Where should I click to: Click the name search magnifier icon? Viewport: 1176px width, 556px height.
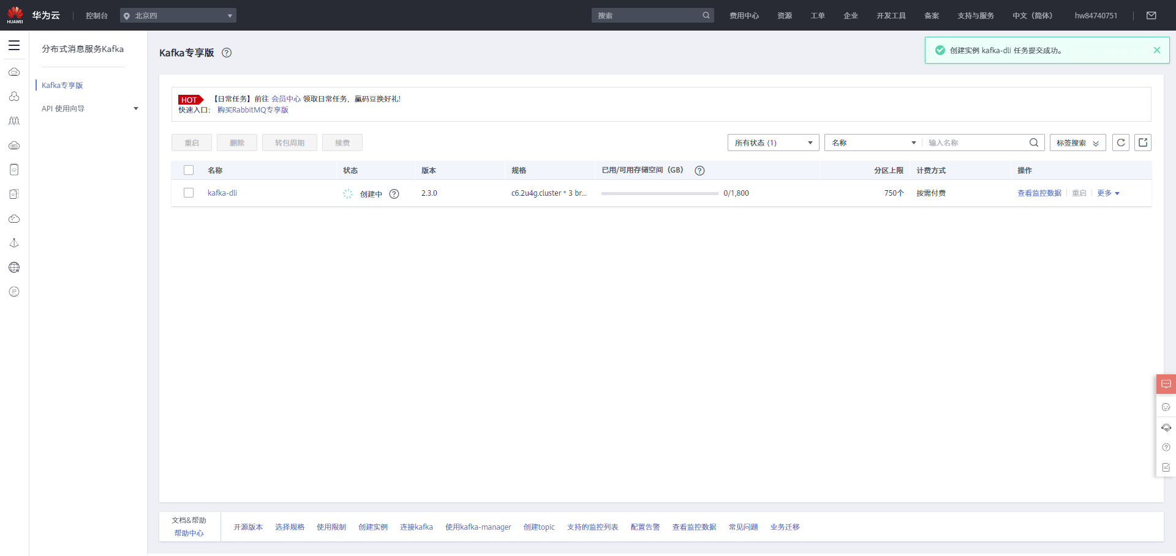[x=1034, y=143]
